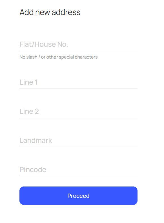This screenshot has height=223, width=164.
Task: Click the 'Pincode' placeholder label
Action: pyautogui.click(x=33, y=170)
